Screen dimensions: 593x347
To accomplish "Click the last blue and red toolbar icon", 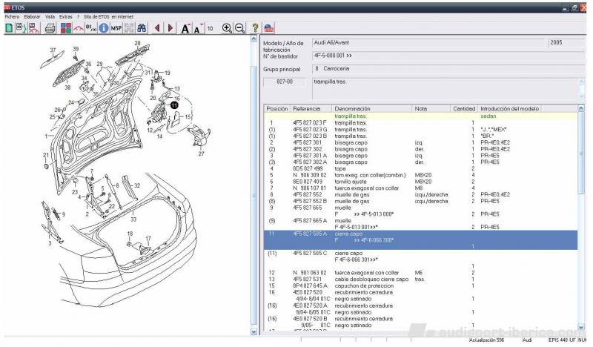I will (268, 28).
